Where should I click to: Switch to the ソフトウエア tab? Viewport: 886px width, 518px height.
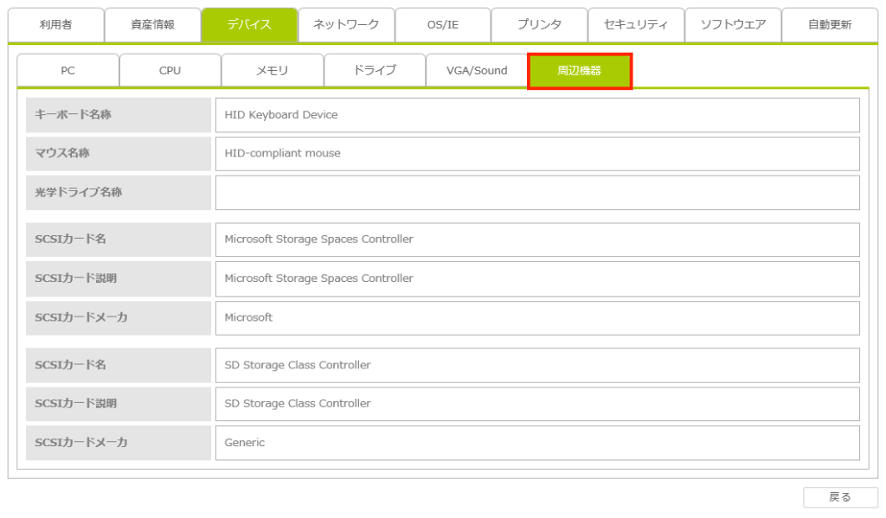(x=733, y=25)
